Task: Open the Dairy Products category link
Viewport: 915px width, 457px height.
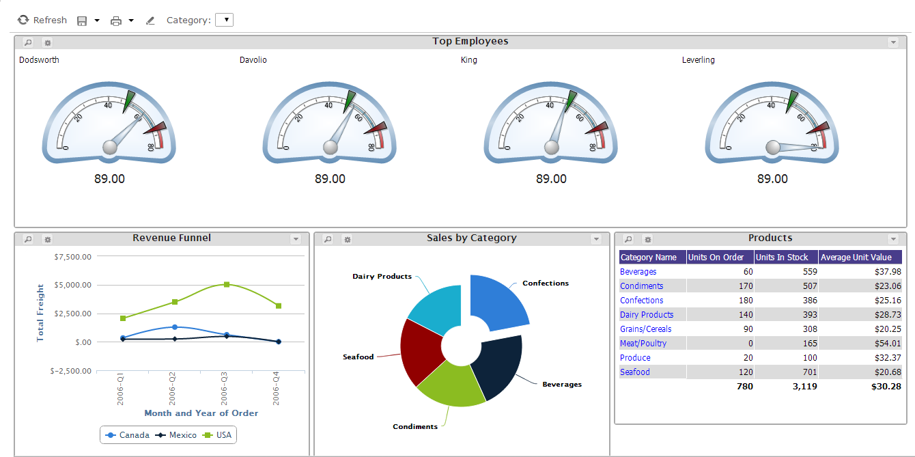Action: point(647,315)
